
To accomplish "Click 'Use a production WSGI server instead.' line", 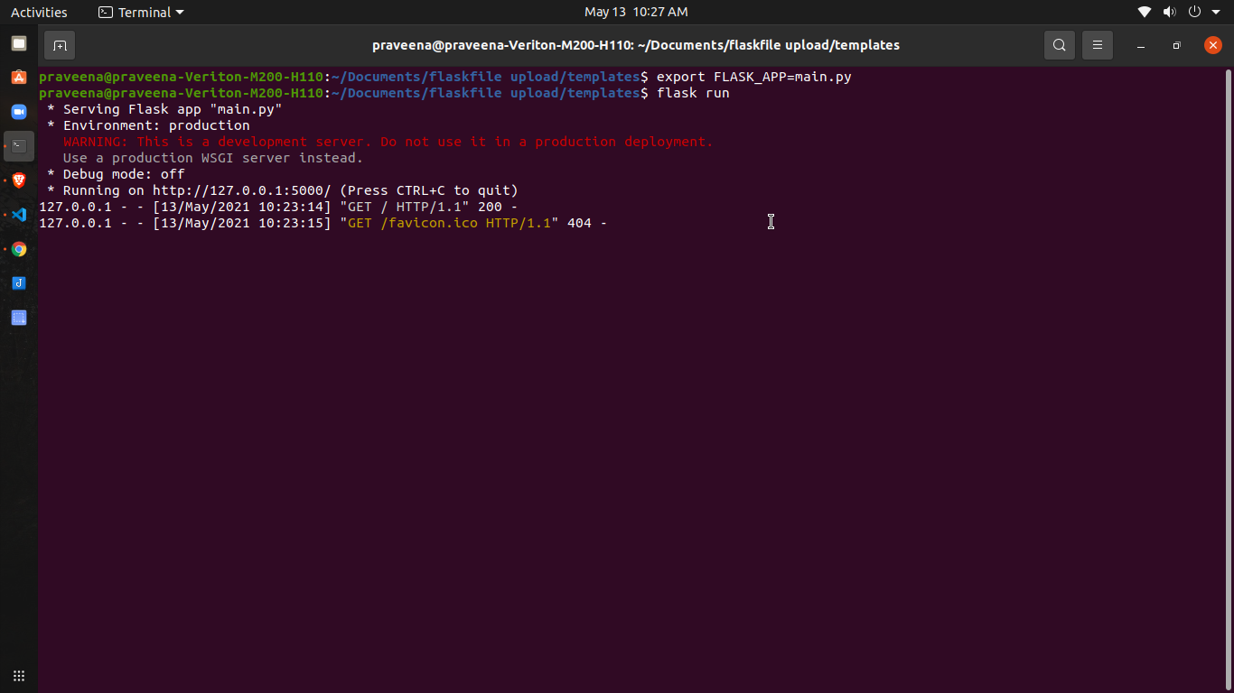I will (213, 158).
